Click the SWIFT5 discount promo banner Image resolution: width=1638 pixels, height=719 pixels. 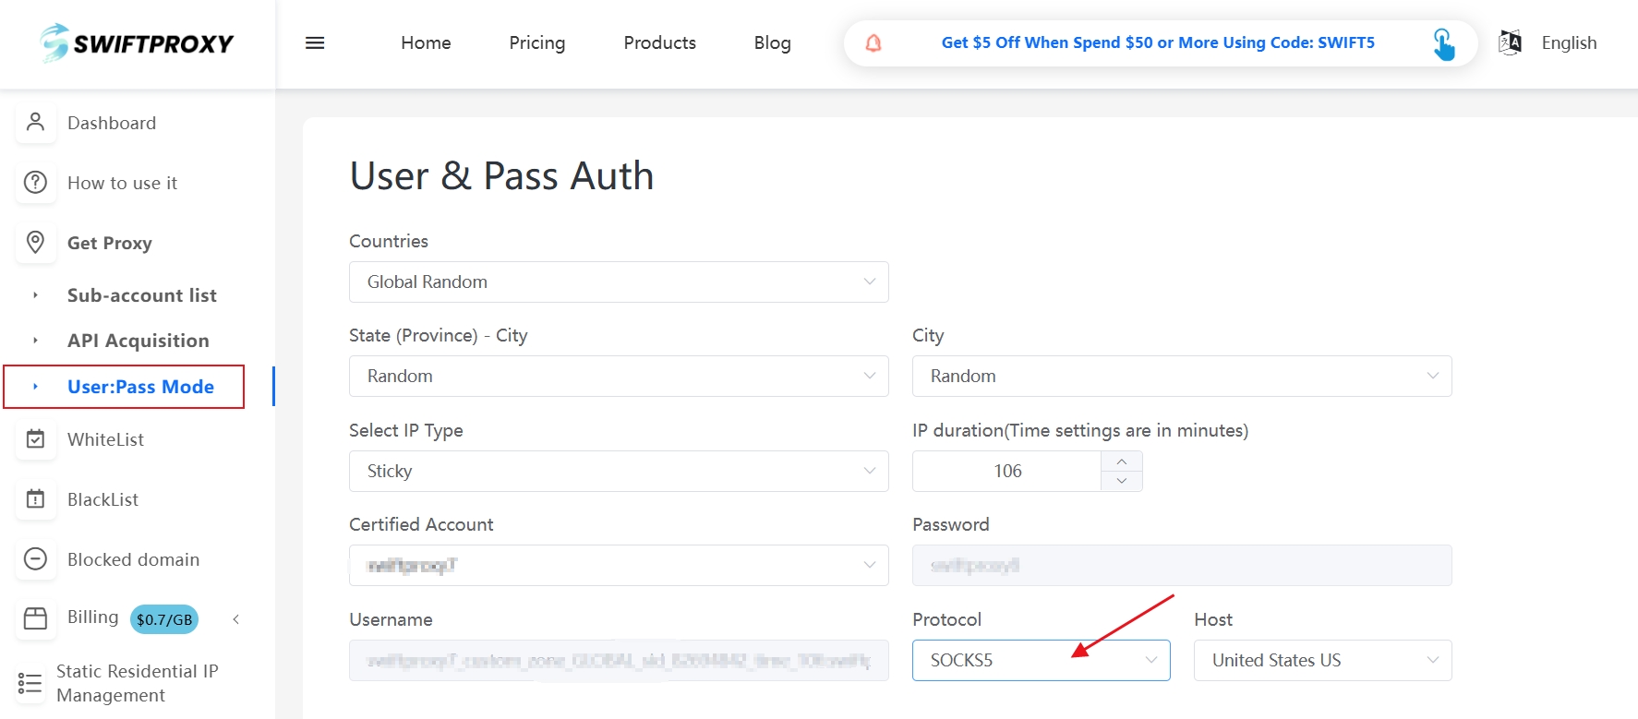pyautogui.click(x=1157, y=42)
